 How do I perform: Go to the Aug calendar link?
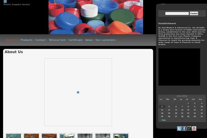[x=163, y=120]
